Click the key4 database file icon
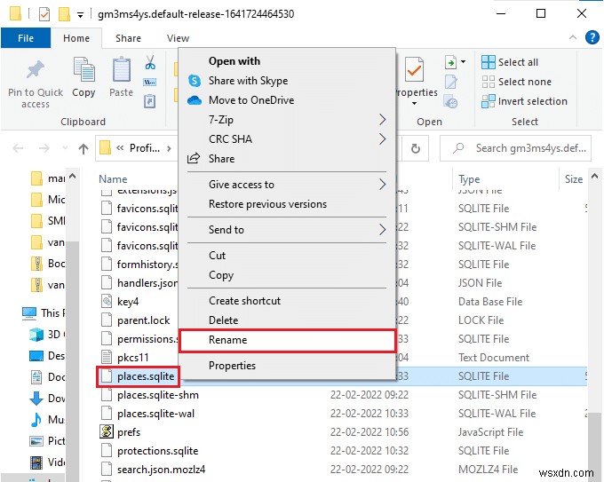Image resolution: width=604 pixels, height=482 pixels. click(107, 301)
